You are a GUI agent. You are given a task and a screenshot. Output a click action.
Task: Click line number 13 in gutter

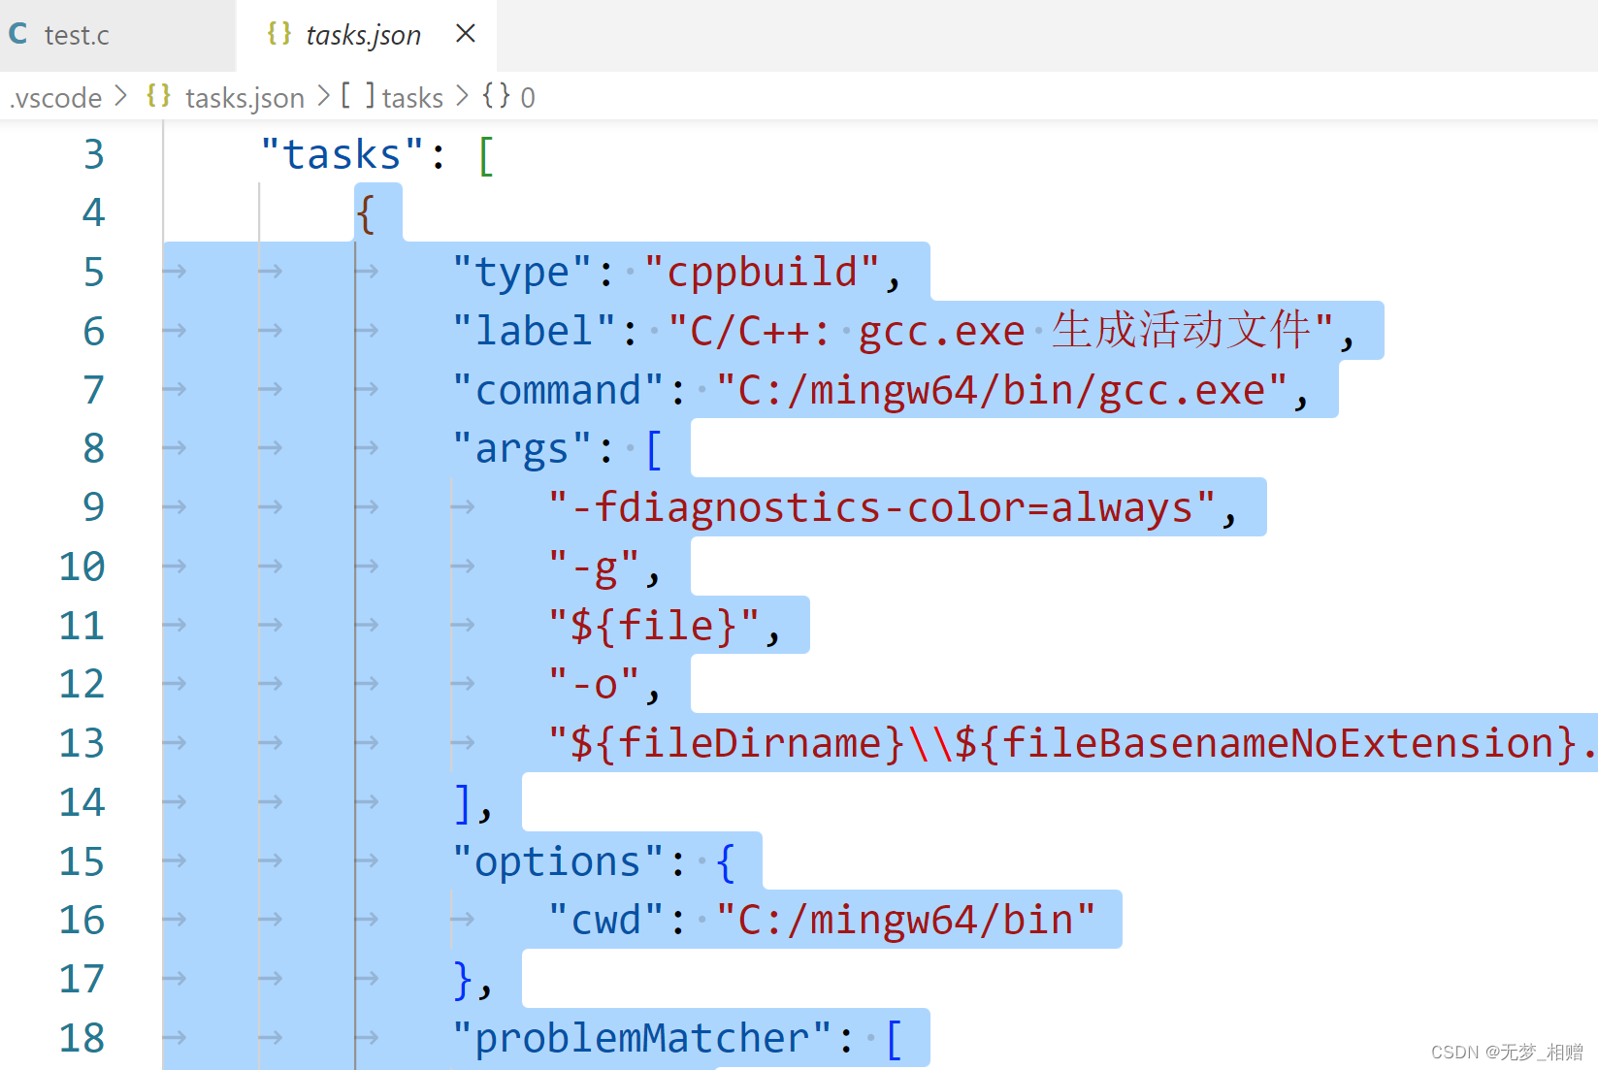[x=82, y=744]
